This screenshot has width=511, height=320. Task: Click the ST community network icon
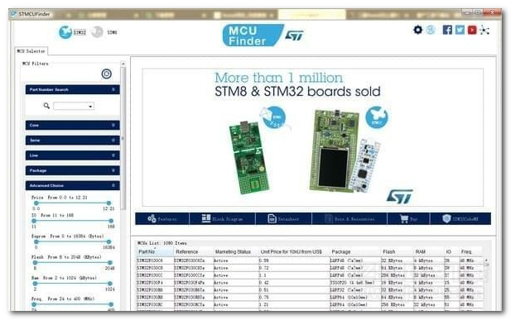tap(484, 30)
